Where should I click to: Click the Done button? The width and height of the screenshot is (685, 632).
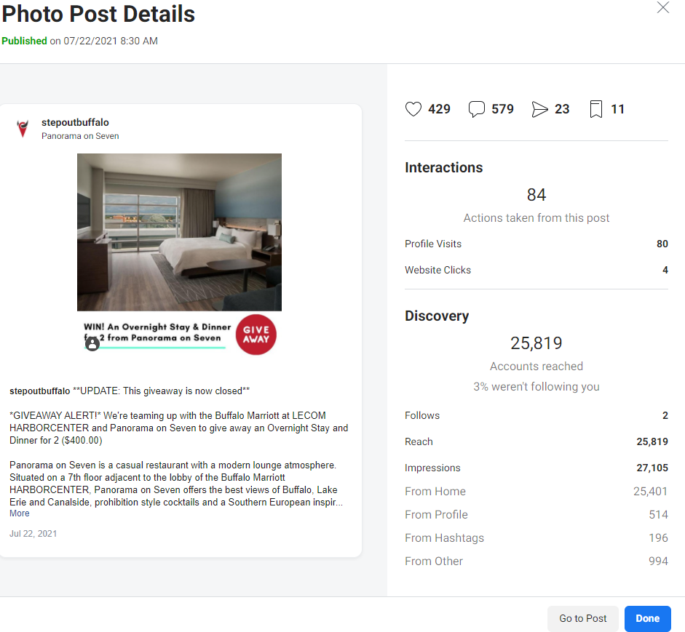(x=647, y=618)
